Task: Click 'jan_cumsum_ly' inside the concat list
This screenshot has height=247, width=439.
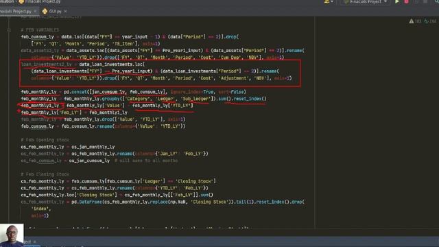Action: [108, 92]
